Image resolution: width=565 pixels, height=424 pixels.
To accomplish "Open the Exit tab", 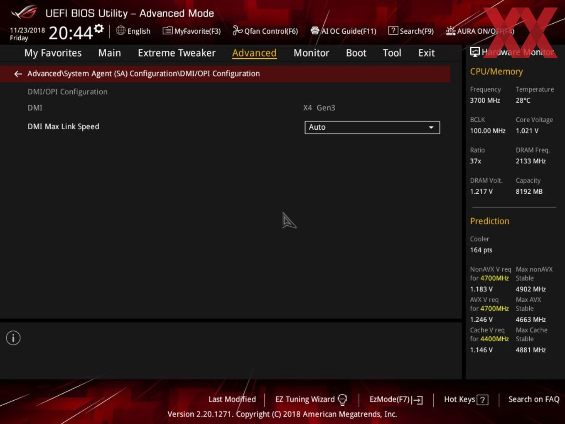I will click(x=426, y=53).
